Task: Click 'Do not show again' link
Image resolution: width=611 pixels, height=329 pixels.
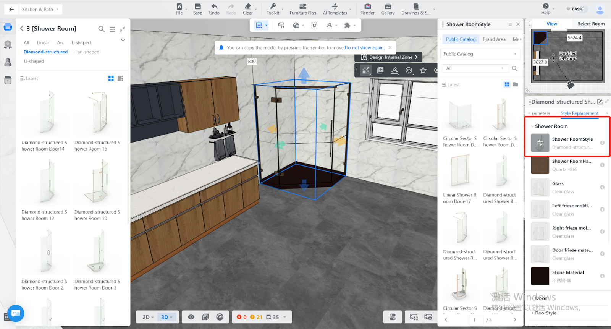Action: [x=364, y=48]
